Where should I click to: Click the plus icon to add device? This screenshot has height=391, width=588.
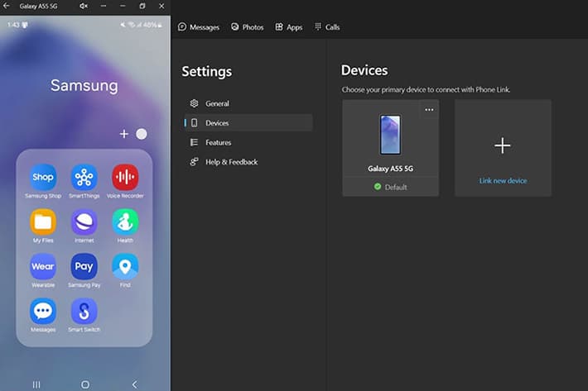(x=503, y=145)
